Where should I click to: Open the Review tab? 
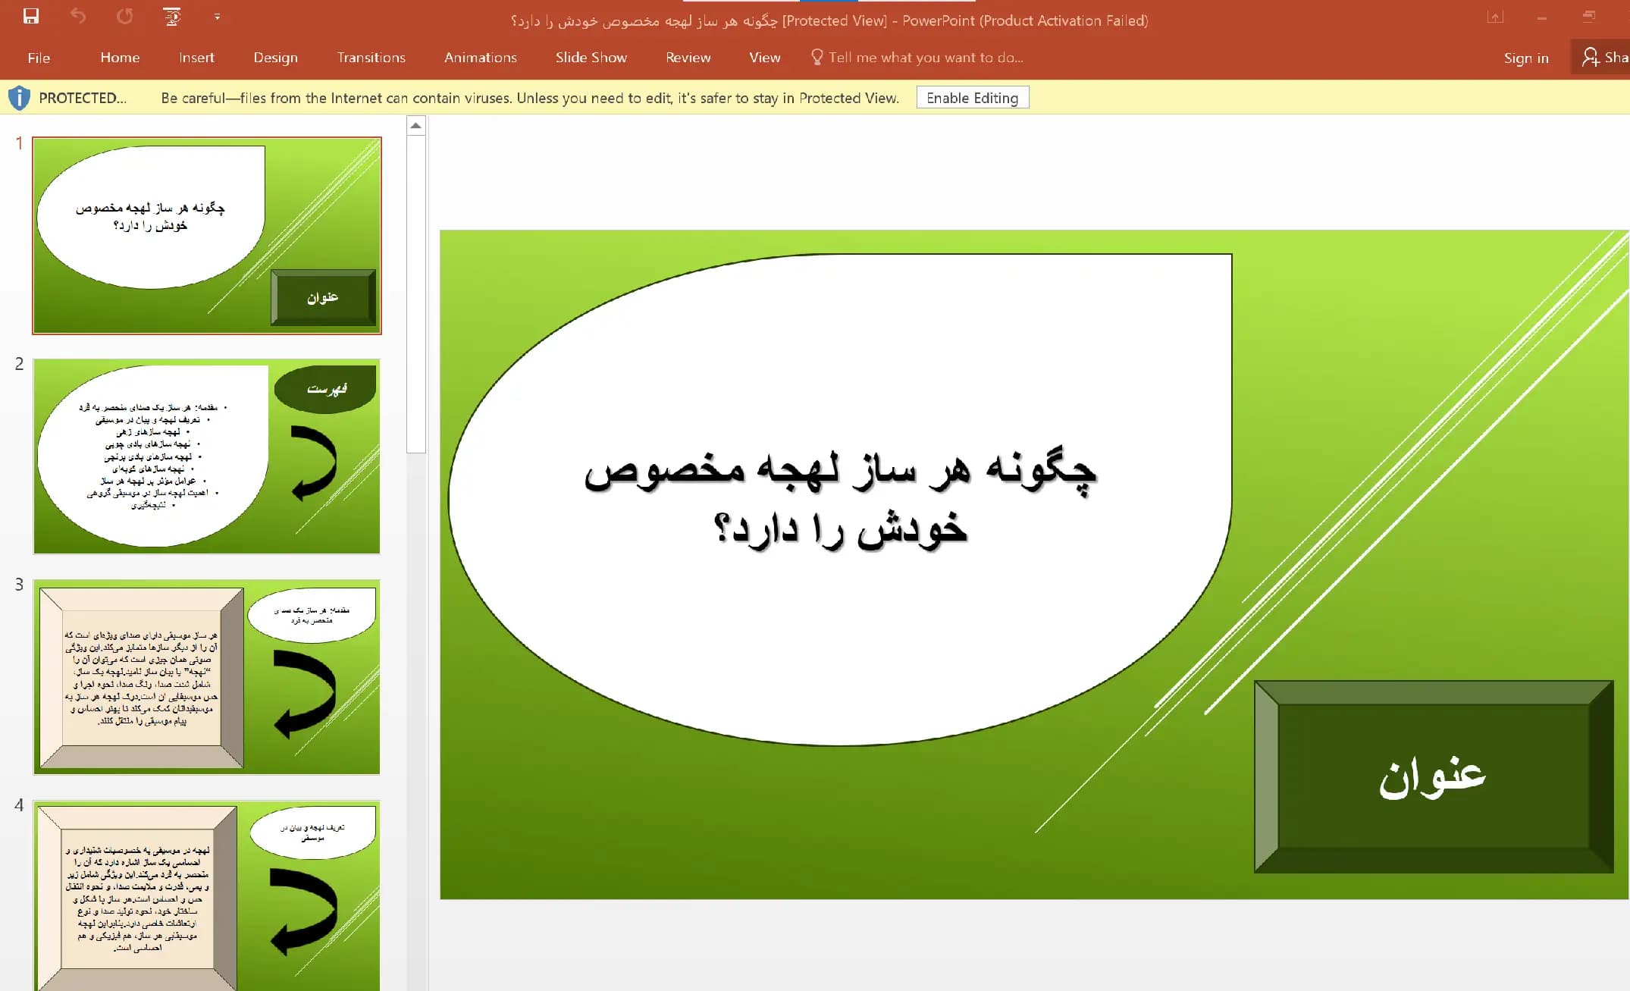pyautogui.click(x=688, y=58)
